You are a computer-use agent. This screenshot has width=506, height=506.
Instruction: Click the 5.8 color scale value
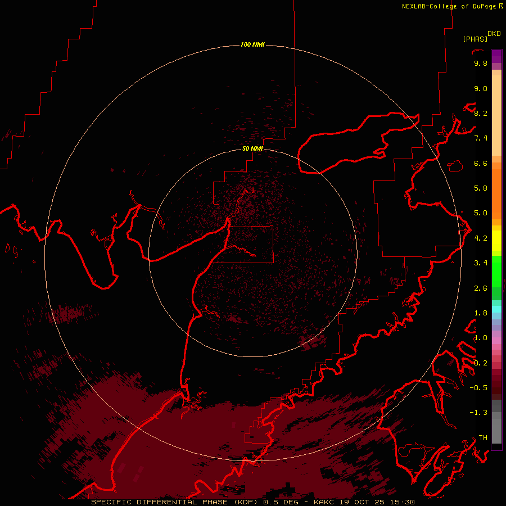pyautogui.click(x=481, y=188)
